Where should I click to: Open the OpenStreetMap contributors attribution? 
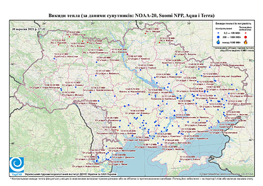tap(226, 174)
